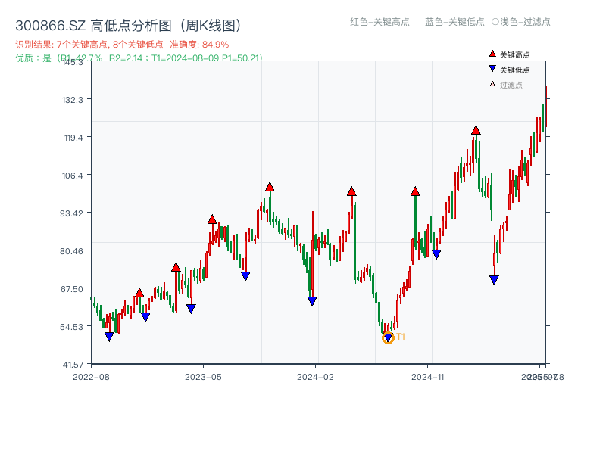Click the 2023-05 x-axis date label

[203, 377]
